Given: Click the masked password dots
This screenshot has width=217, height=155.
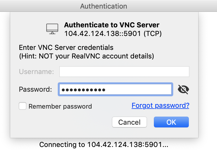Looking at the screenshot, I should coord(84,90).
